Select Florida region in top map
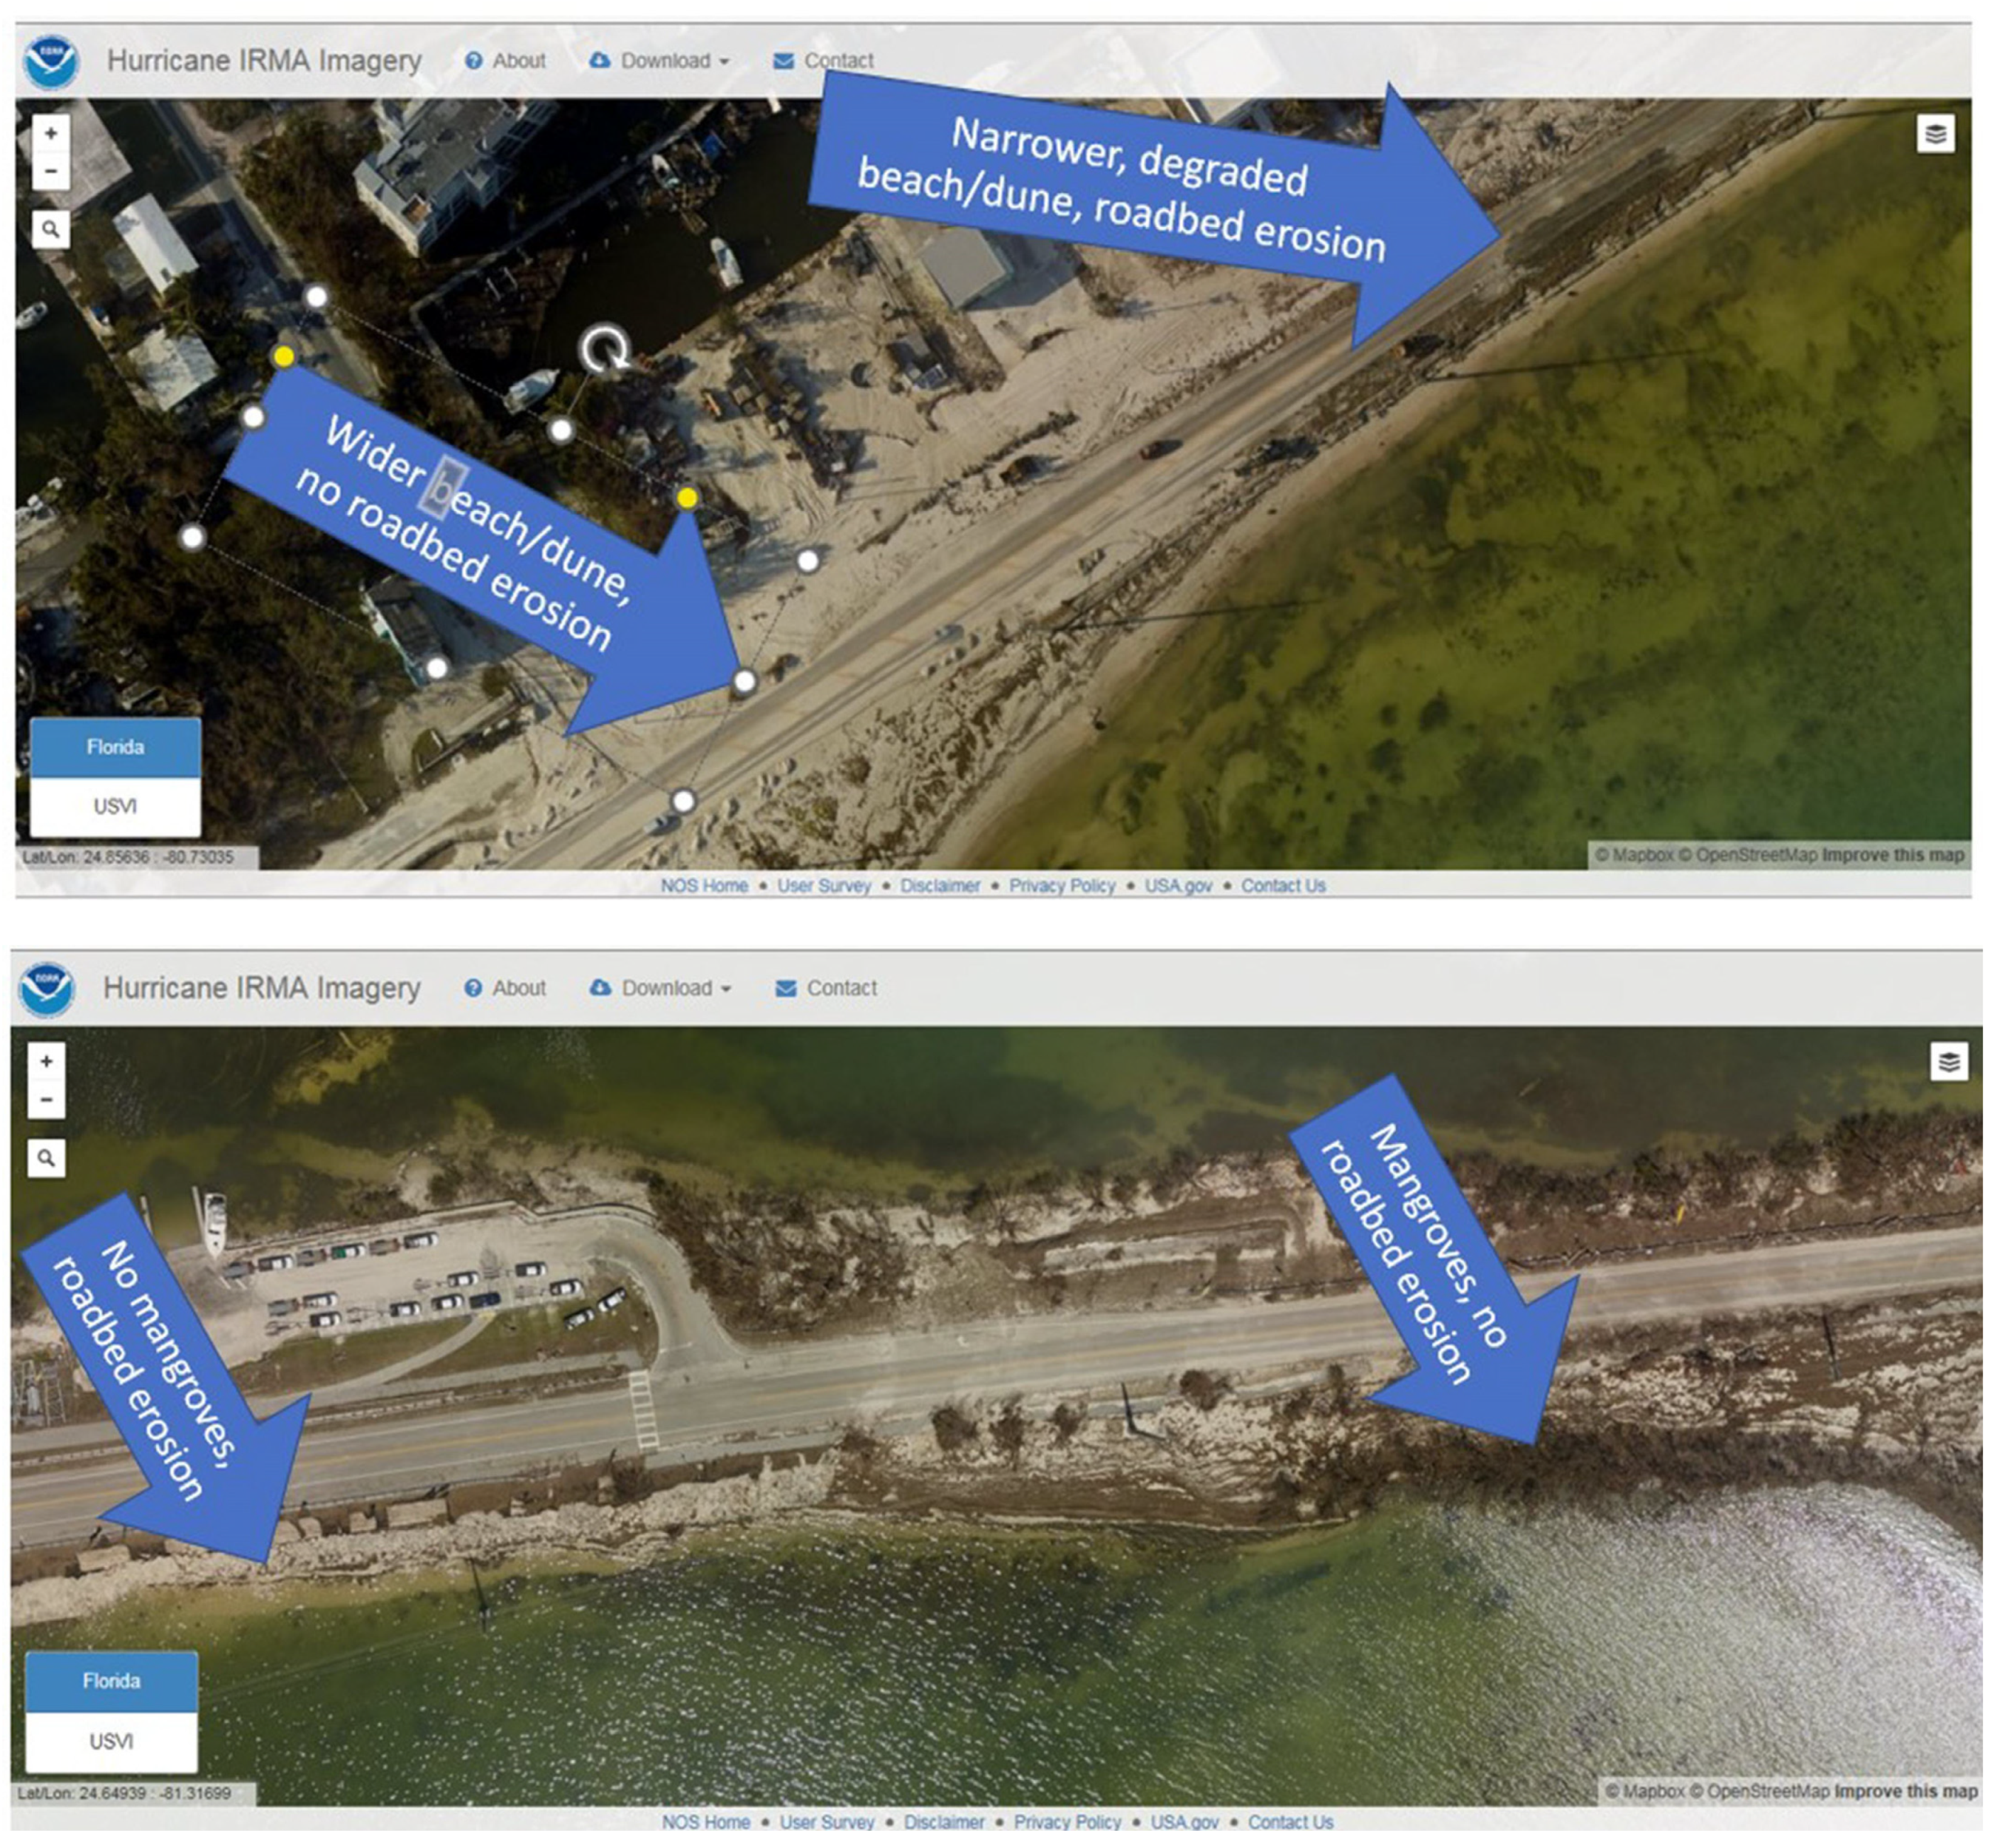This screenshot has width=1997, height=1848. [115, 747]
